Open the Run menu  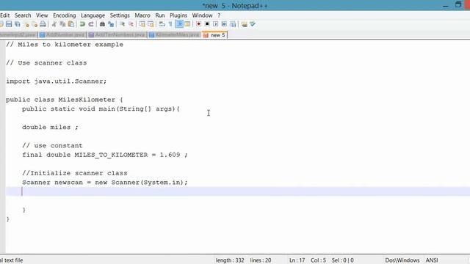click(160, 15)
